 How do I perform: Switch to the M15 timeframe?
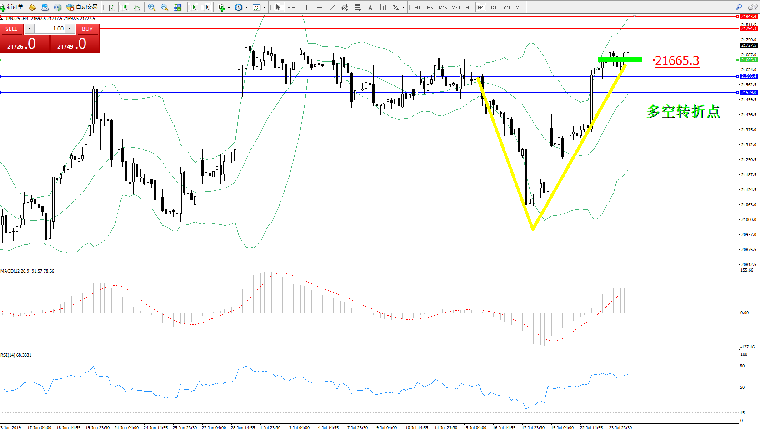[442, 7]
